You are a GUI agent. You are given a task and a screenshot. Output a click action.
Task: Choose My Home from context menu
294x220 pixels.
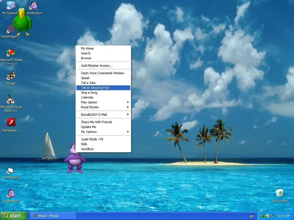[103, 48]
